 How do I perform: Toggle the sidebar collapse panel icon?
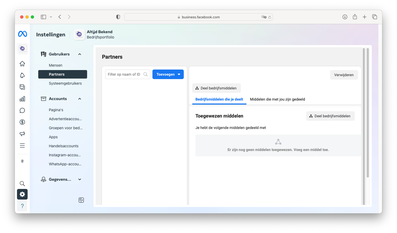pyautogui.click(x=81, y=200)
